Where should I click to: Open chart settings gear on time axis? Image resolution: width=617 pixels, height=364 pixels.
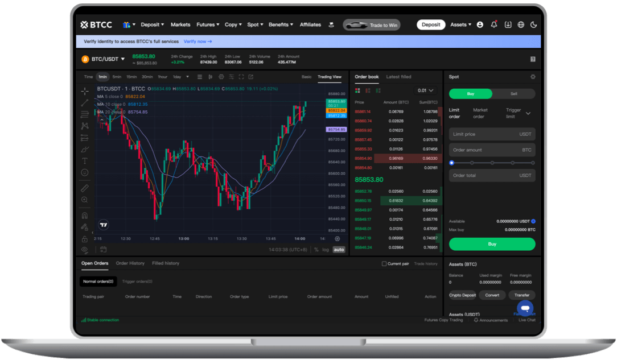click(x=337, y=239)
